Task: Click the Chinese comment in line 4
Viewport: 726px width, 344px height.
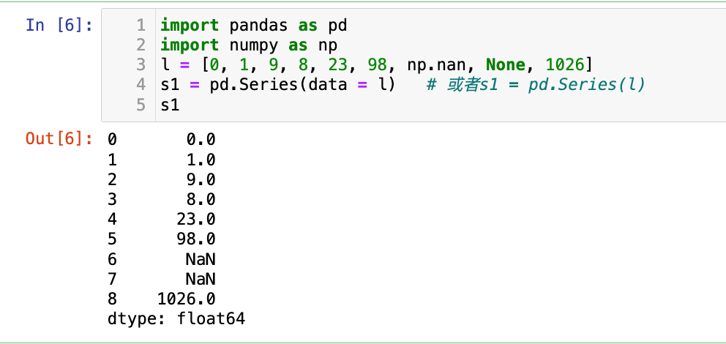Action: [x=536, y=85]
